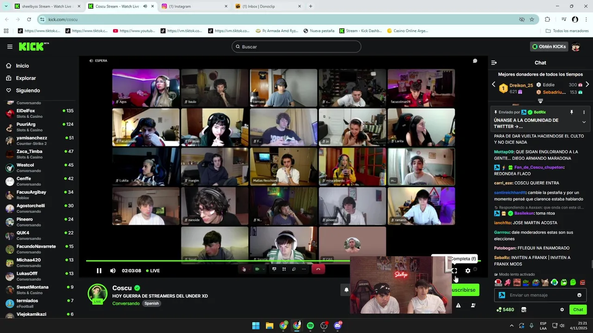593x333 pixels.
Task: Select the red first chat emote
Action: 498,282
